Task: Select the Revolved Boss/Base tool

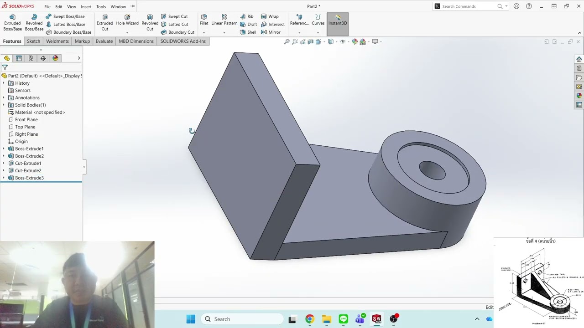Action: coord(34,23)
